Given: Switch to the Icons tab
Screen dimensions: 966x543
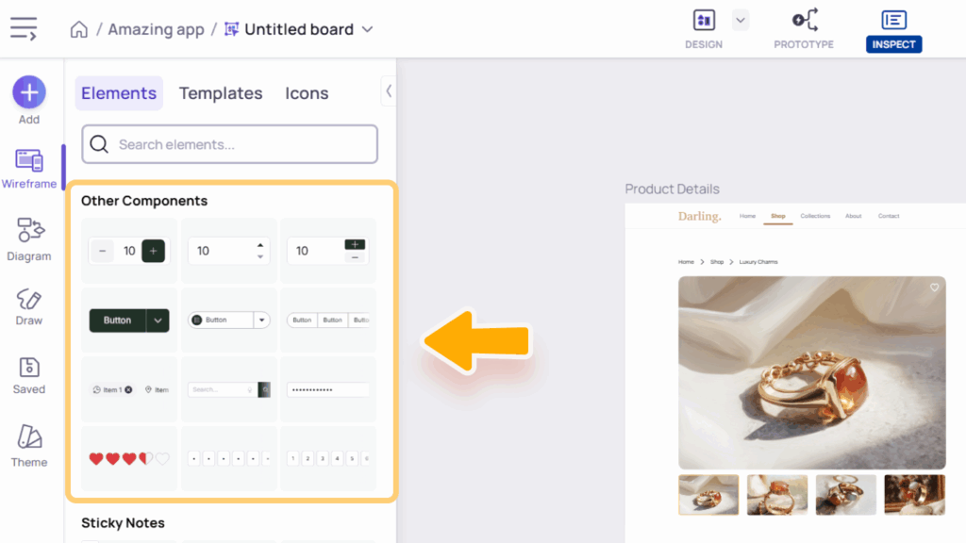Looking at the screenshot, I should 306,92.
